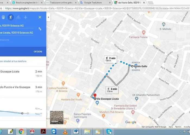Click the S. Michele church pin
Viewport: 190px width, 135px height.
(164, 25)
